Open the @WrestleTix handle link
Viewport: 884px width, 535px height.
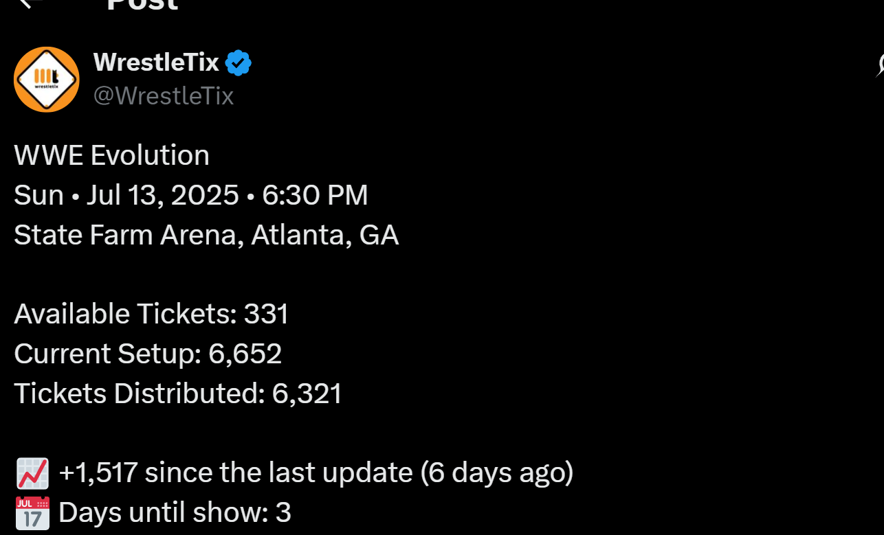tap(164, 95)
